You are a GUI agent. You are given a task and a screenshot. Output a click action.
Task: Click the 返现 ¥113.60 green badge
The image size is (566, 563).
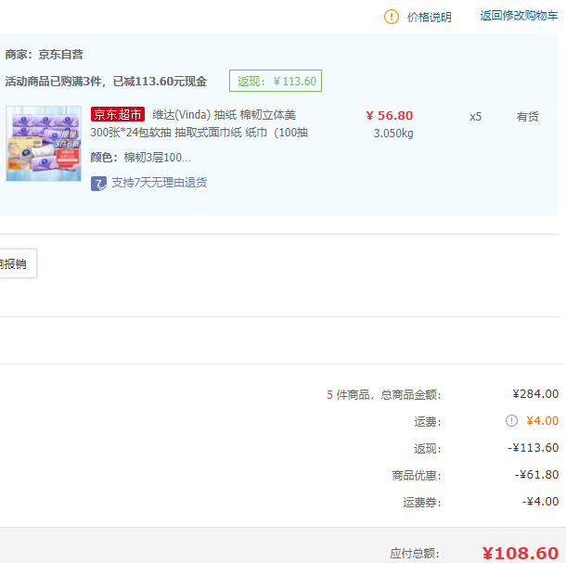(x=276, y=81)
